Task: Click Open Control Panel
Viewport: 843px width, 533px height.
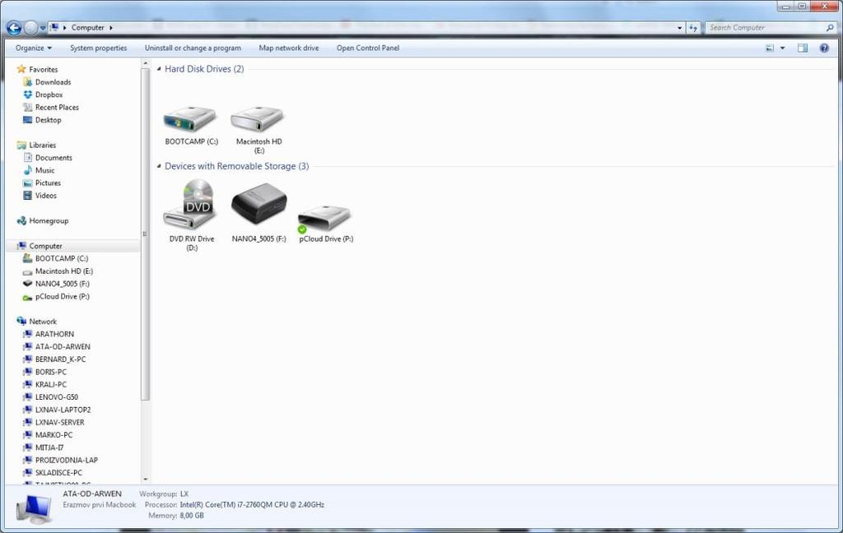Action: (x=368, y=48)
